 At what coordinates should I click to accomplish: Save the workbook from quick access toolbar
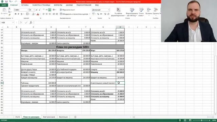(6, 1)
